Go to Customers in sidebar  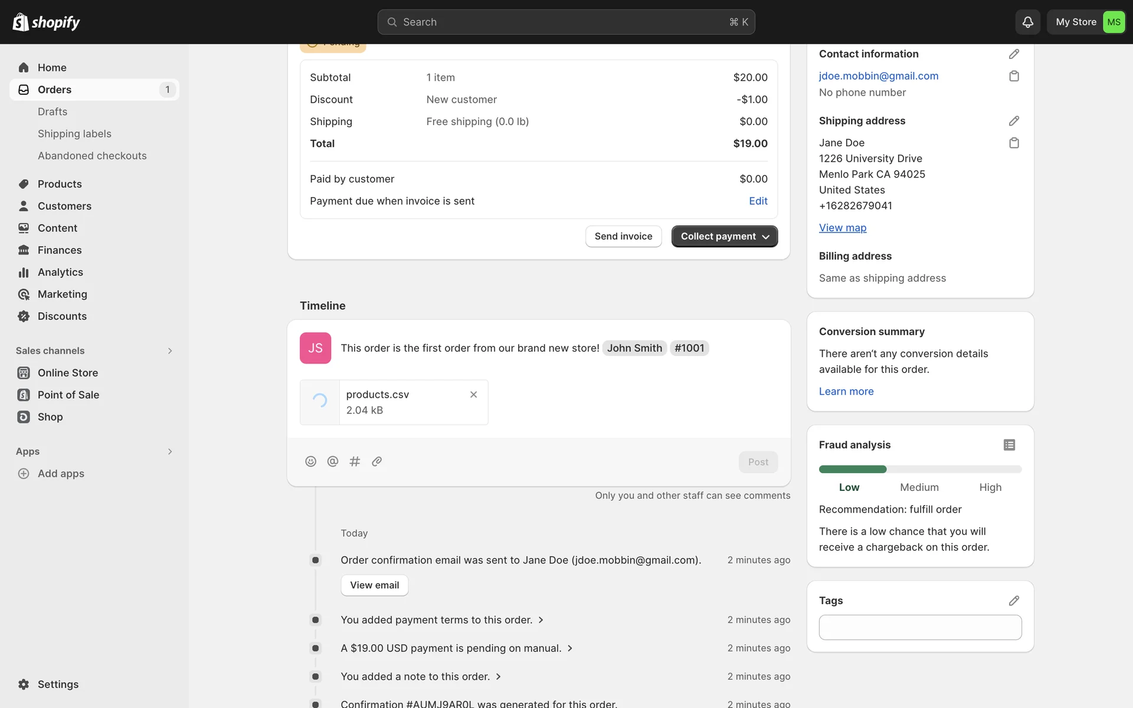coord(64,206)
